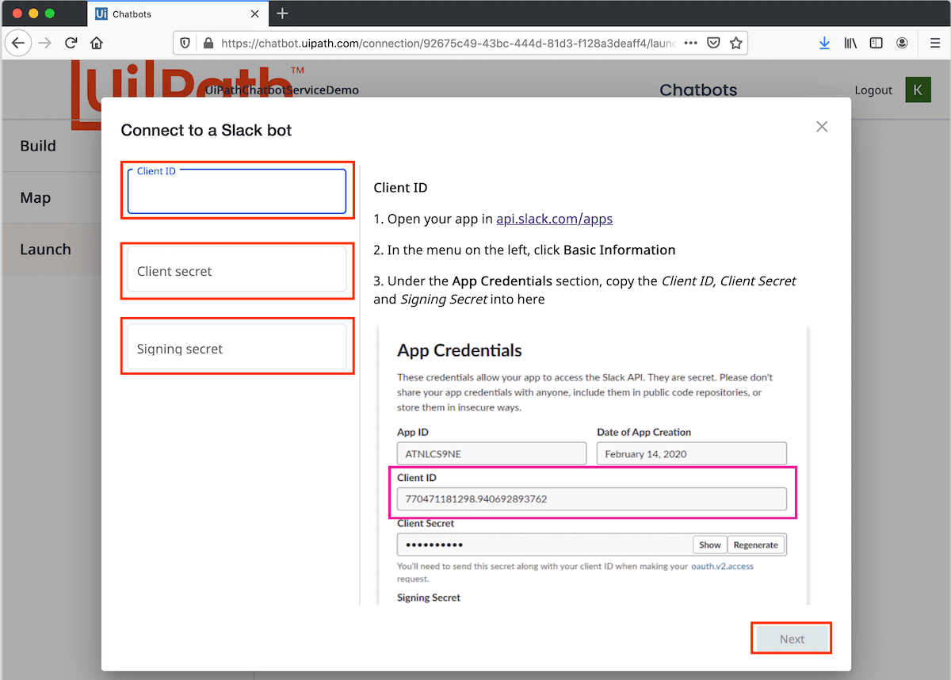The width and height of the screenshot is (951, 680).
Task: Click the bold App Credentials text in step 3
Action: pos(502,281)
